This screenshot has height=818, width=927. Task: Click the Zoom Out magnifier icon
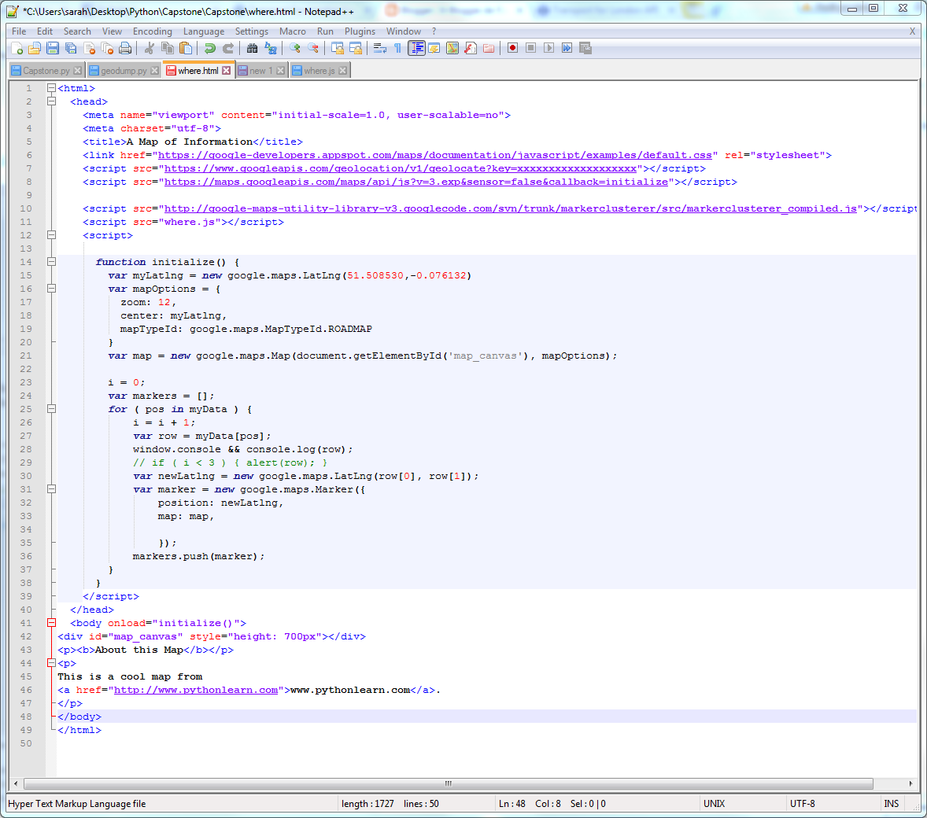312,49
